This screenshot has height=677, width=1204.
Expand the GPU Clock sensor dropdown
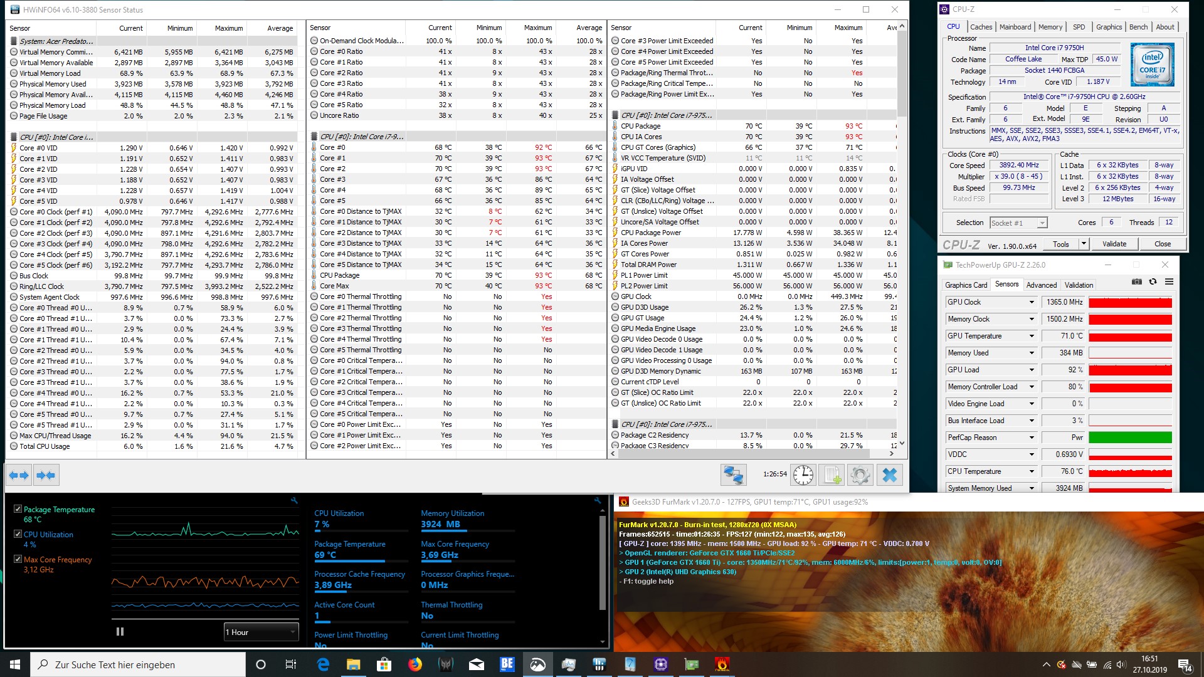point(1032,302)
